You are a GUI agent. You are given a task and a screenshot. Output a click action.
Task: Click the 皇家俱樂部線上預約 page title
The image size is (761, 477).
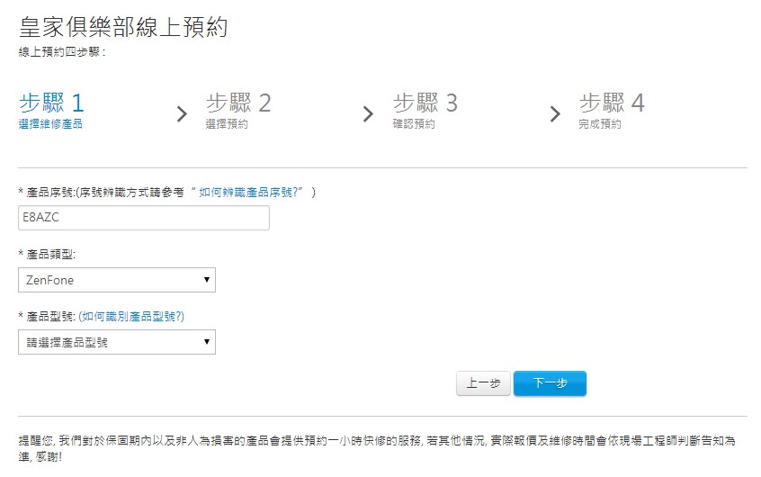123,27
